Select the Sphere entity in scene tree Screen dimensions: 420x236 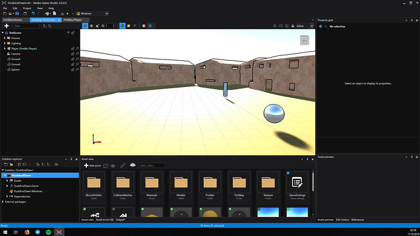[15, 69]
